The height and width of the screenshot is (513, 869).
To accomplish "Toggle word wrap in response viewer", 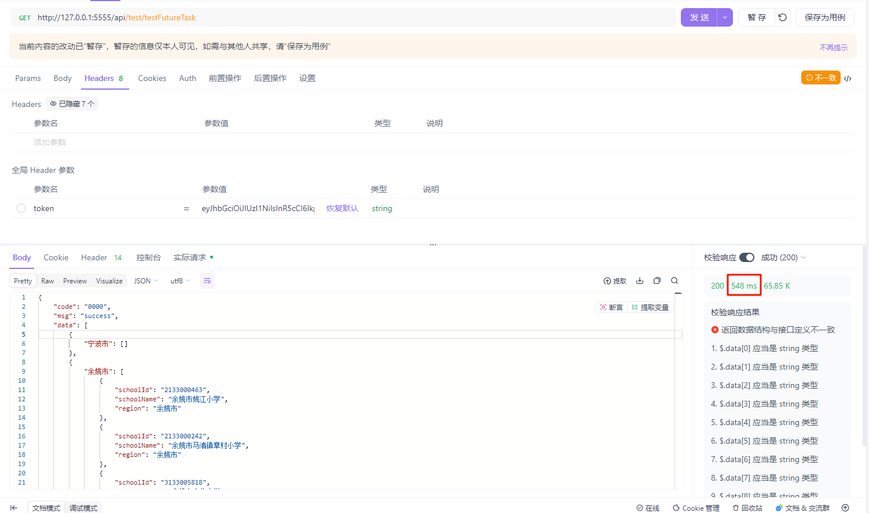I will (207, 281).
